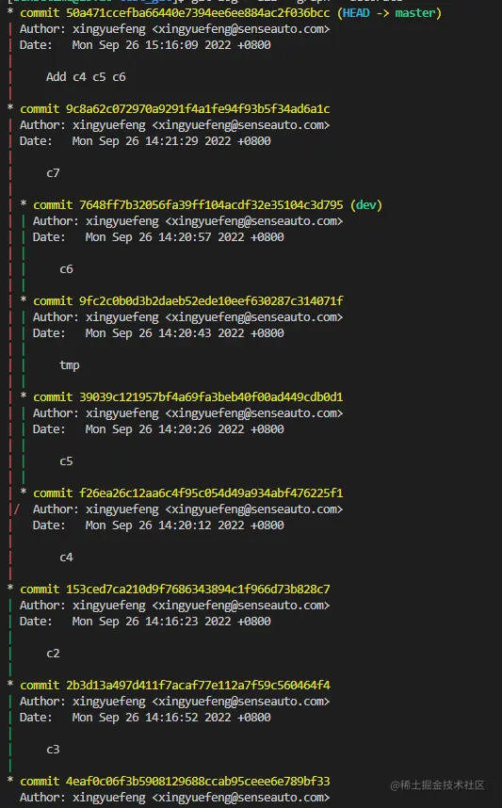Click date 'Mon Sep 26 14:21:29 2022'
The height and width of the screenshot is (808, 502).
tap(152, 141)
